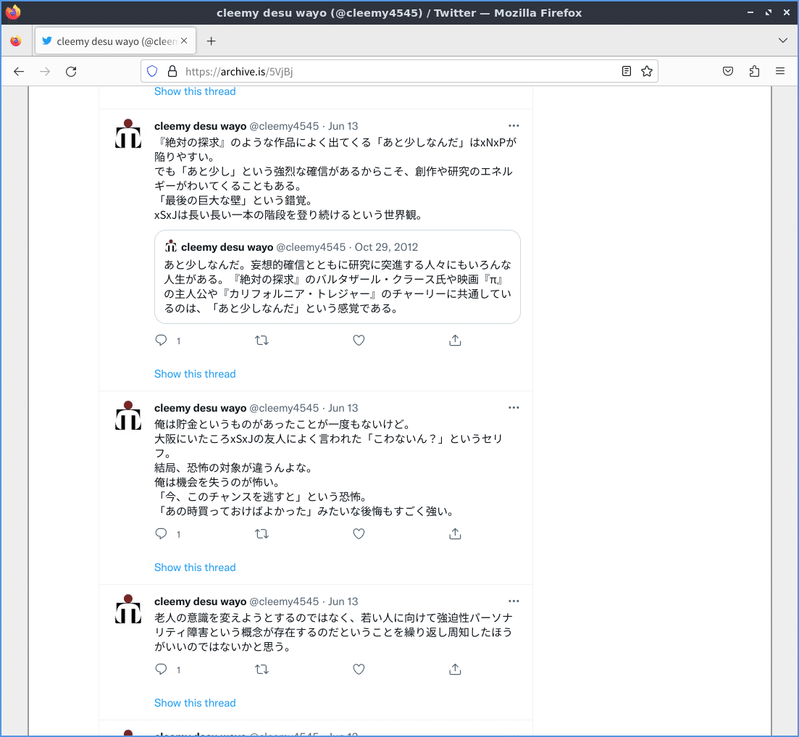This screenshot has height=737, width=799.
Task: Open the Firefox hamburger application menu
Action: coord(779,71)
